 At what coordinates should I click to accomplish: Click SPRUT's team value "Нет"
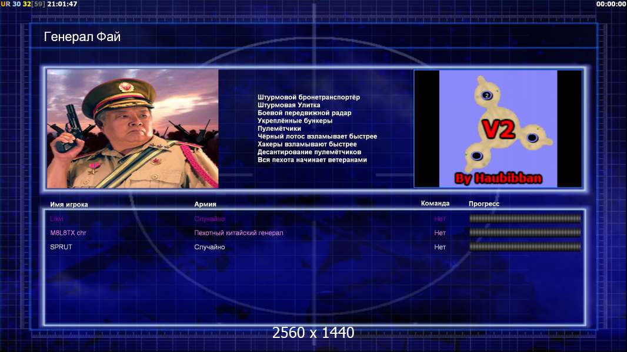440,247
